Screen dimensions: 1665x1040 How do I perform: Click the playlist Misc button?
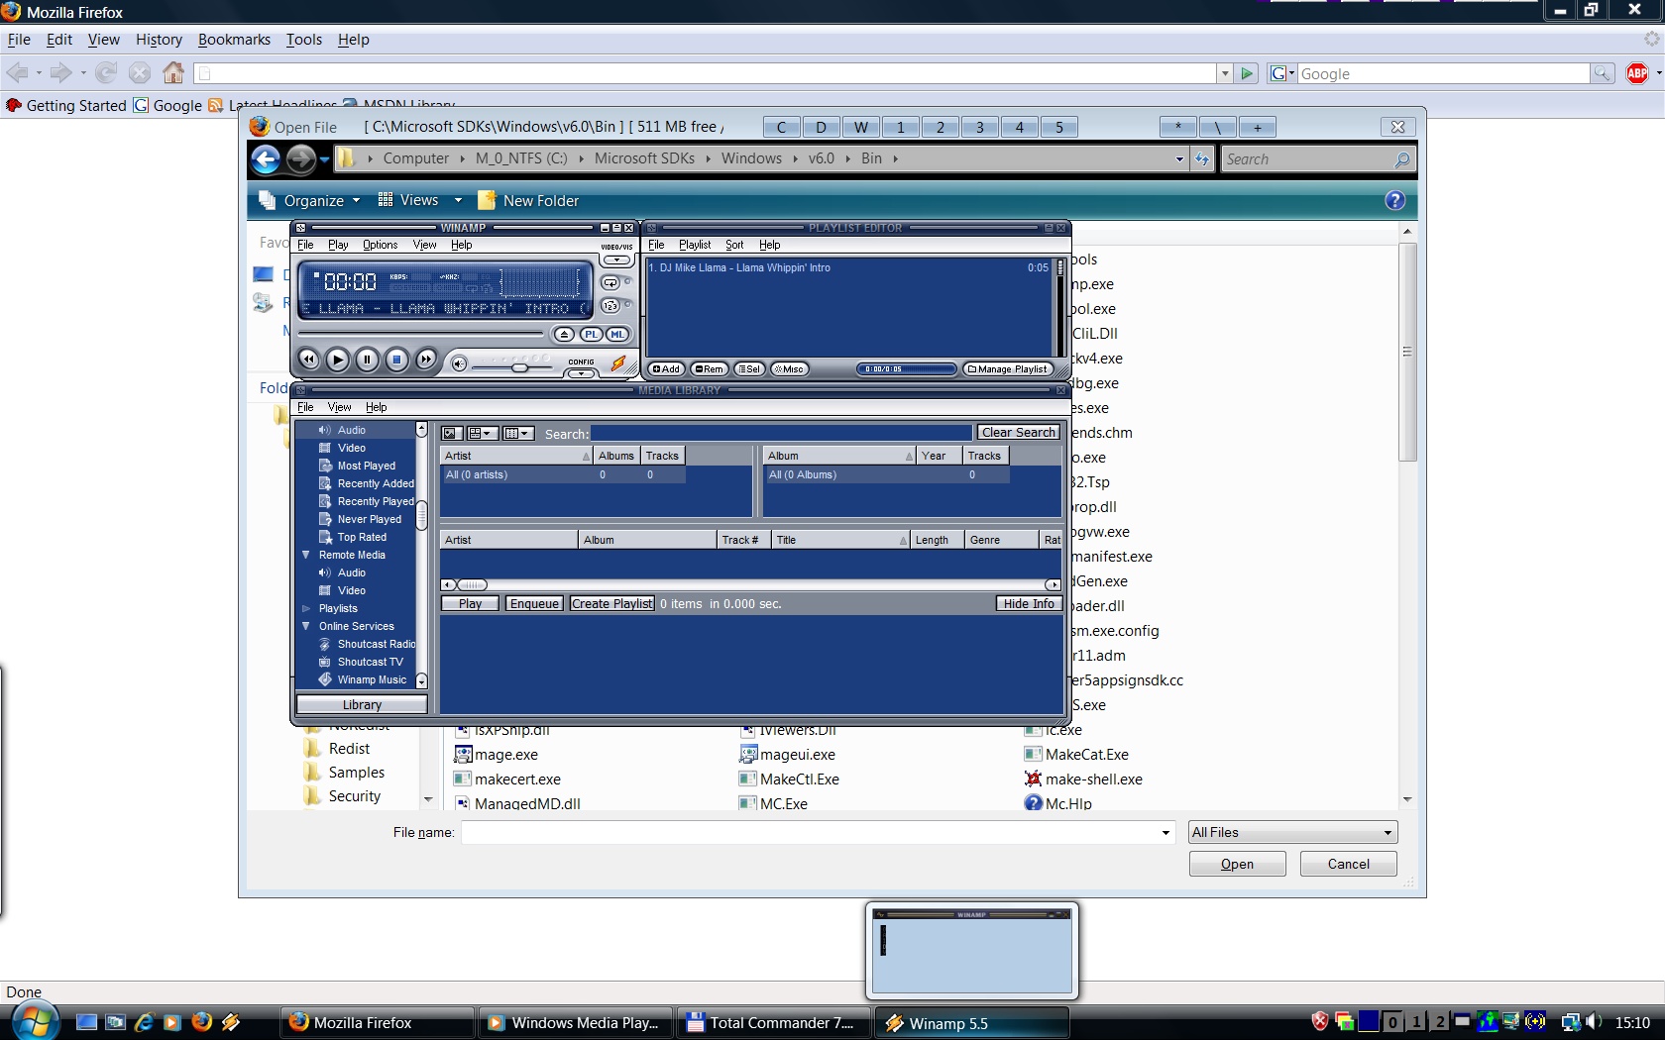point(790,369)
